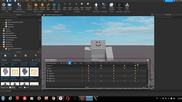The image size is (182, 102).
Task: Select Black toolbox background
Action: point(19,88)
